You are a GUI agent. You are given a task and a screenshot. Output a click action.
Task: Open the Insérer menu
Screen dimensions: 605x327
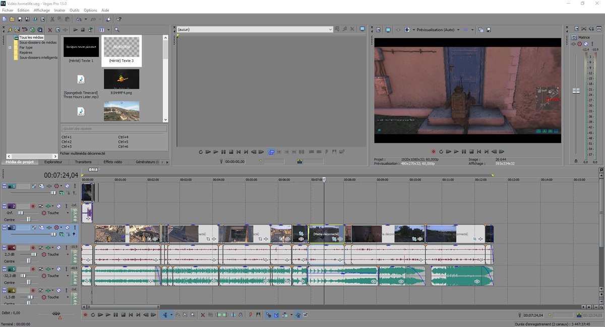pyautogui.click(x=59, y=10)
